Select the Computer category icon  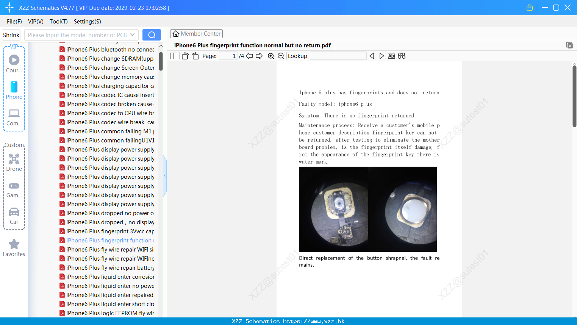point(14,117)
